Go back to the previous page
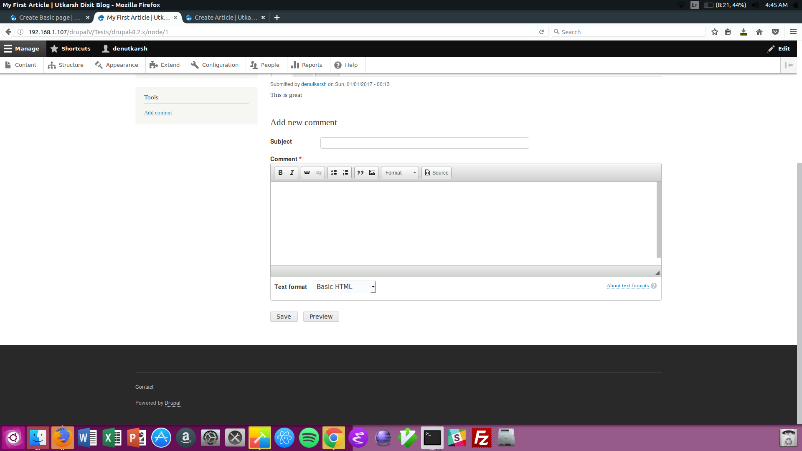 pos(8,32)
